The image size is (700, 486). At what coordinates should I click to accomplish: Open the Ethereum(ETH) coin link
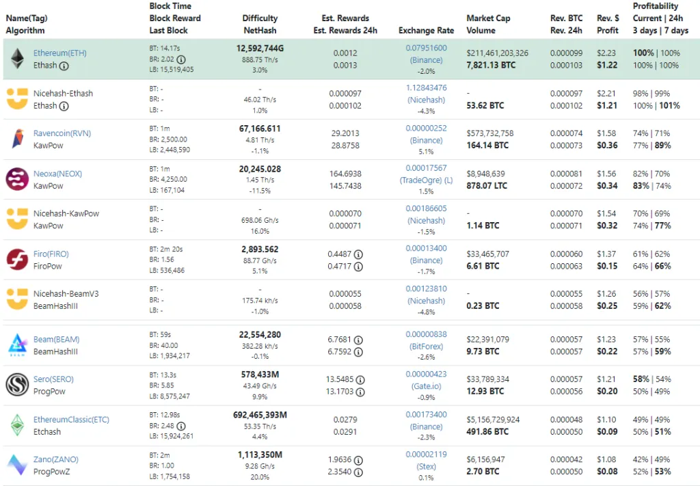pos(60,53)
